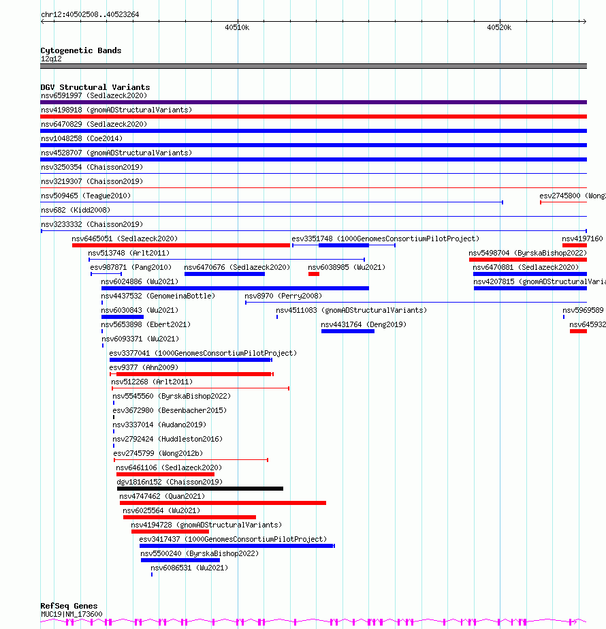Select the nsv3337014 (Audano2019) label
Viewport: 606px width, 629px height.
point(159,425)
